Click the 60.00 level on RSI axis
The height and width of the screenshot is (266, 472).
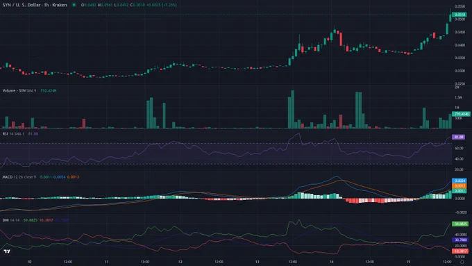pyautogui.click(x=459, y=149)
